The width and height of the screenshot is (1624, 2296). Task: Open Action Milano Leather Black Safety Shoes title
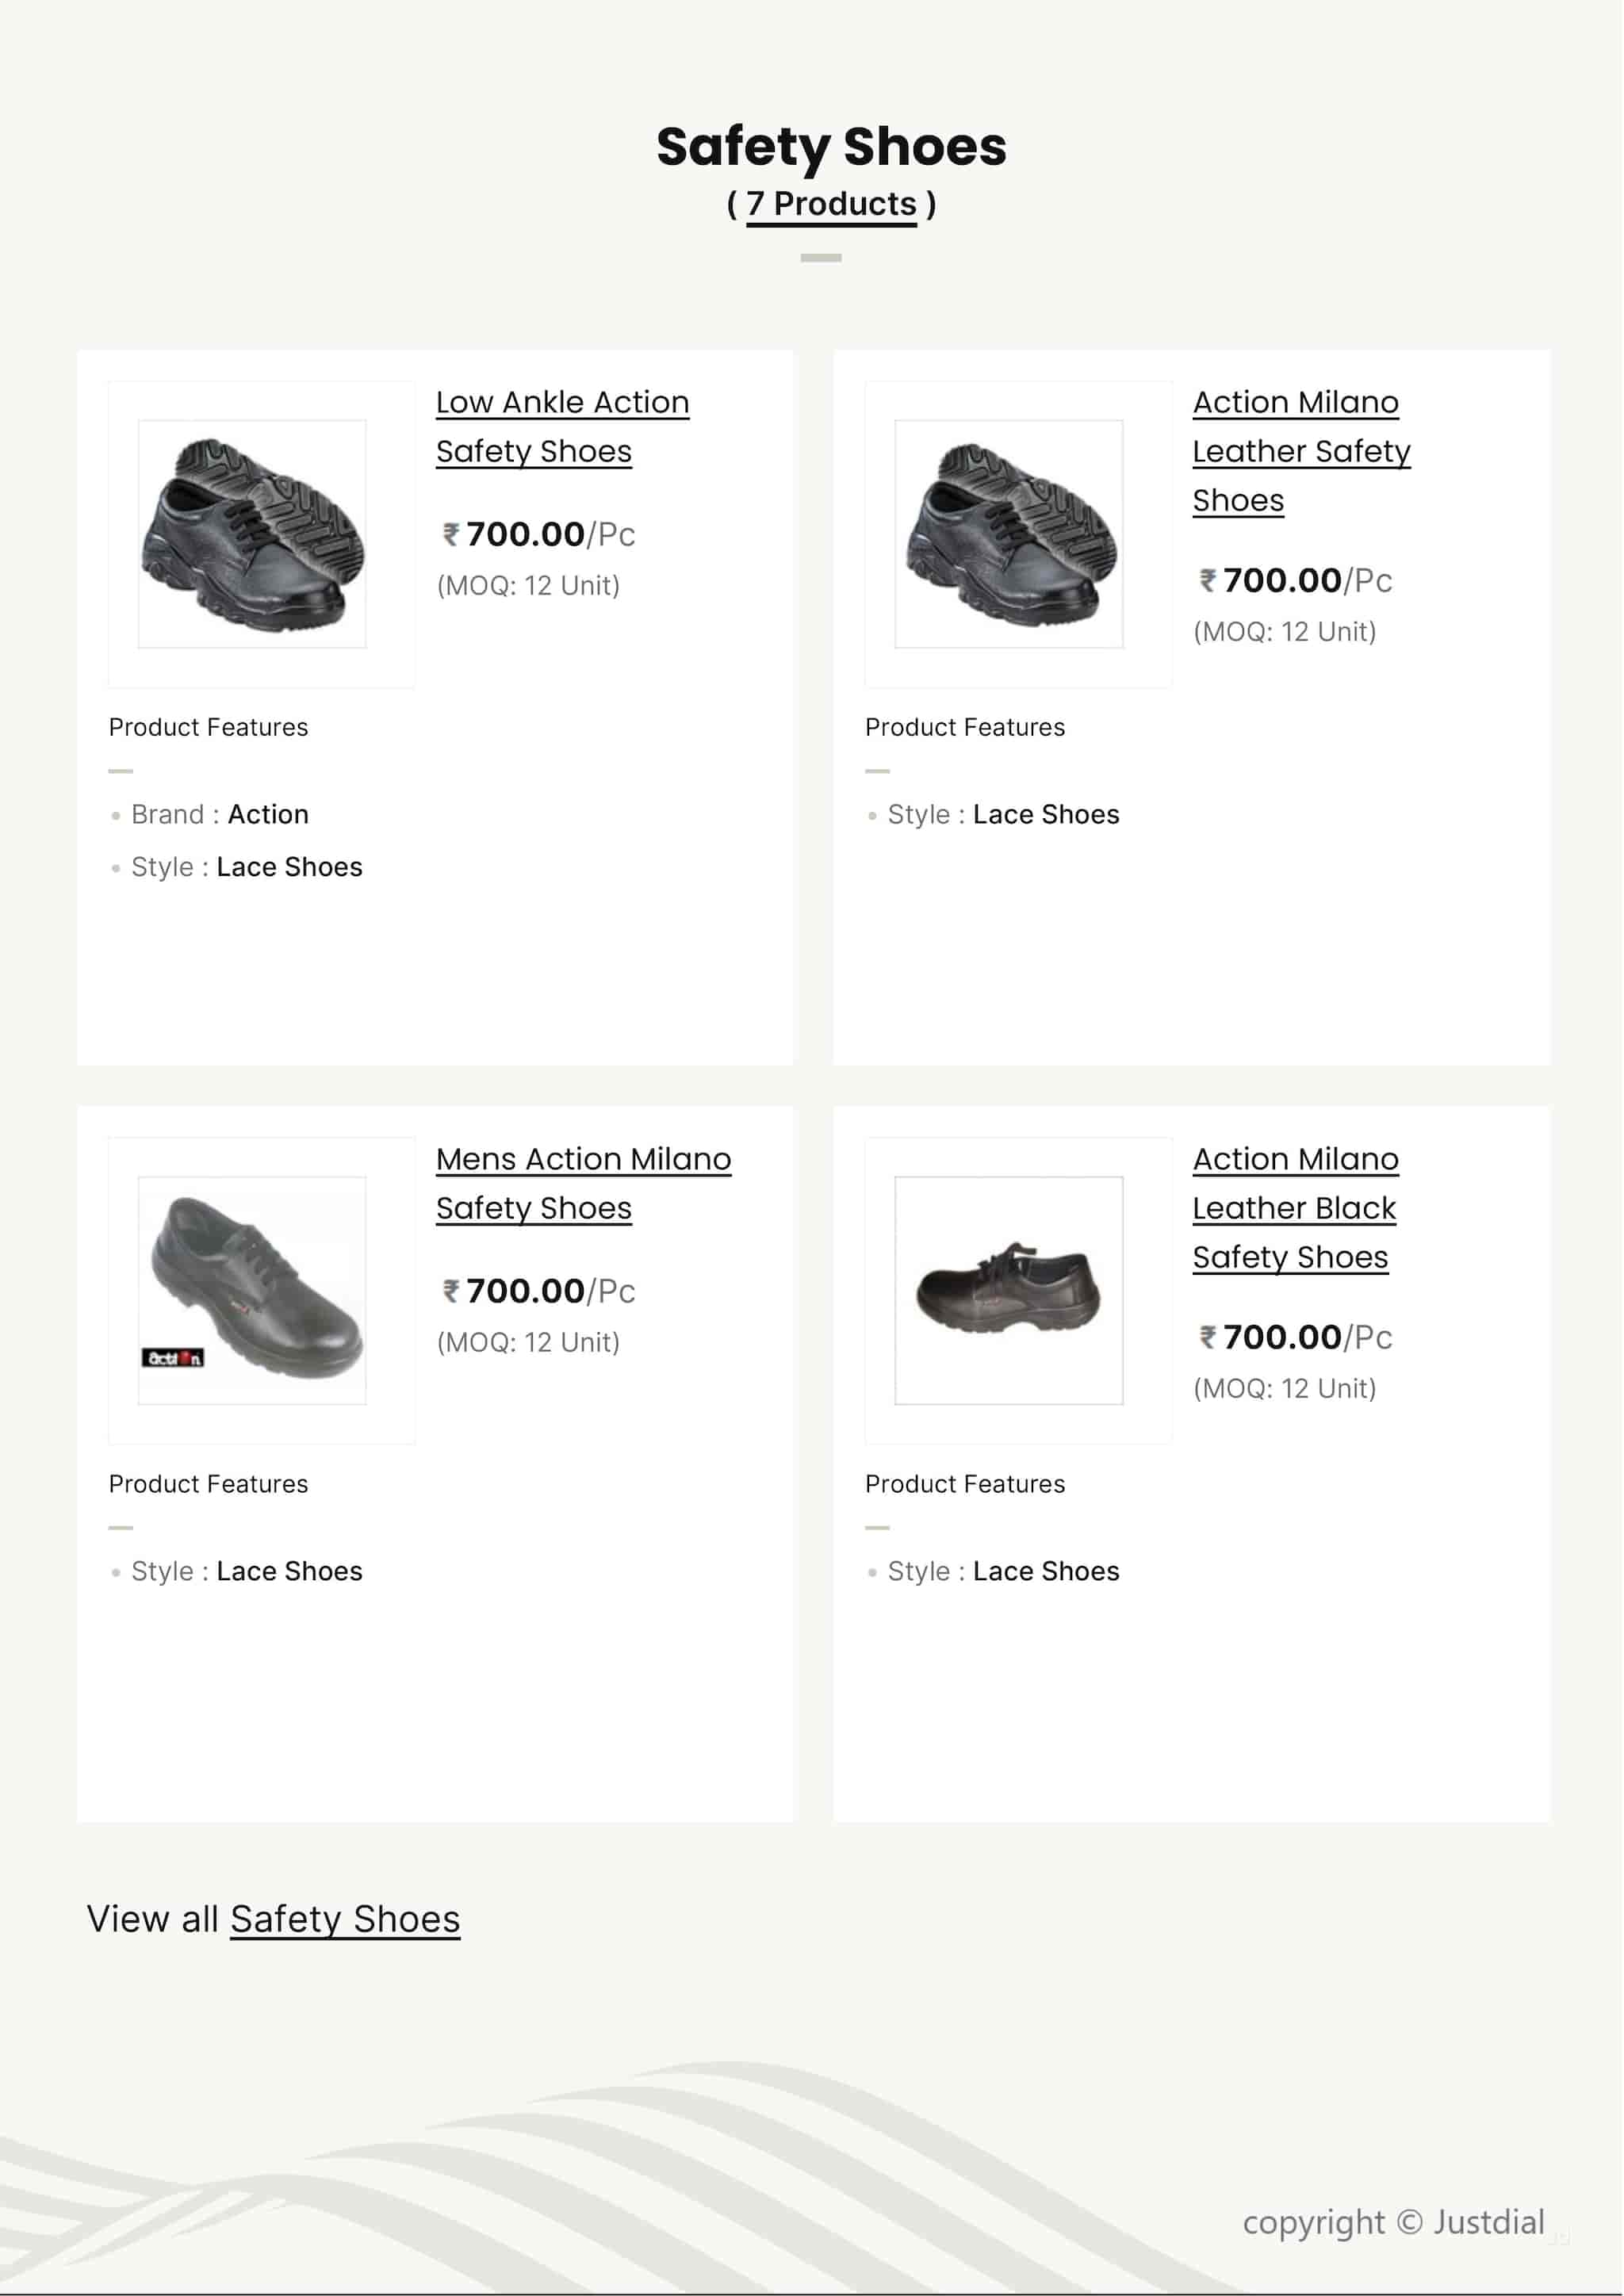pyautogui.click(x=1294, y=1207)
